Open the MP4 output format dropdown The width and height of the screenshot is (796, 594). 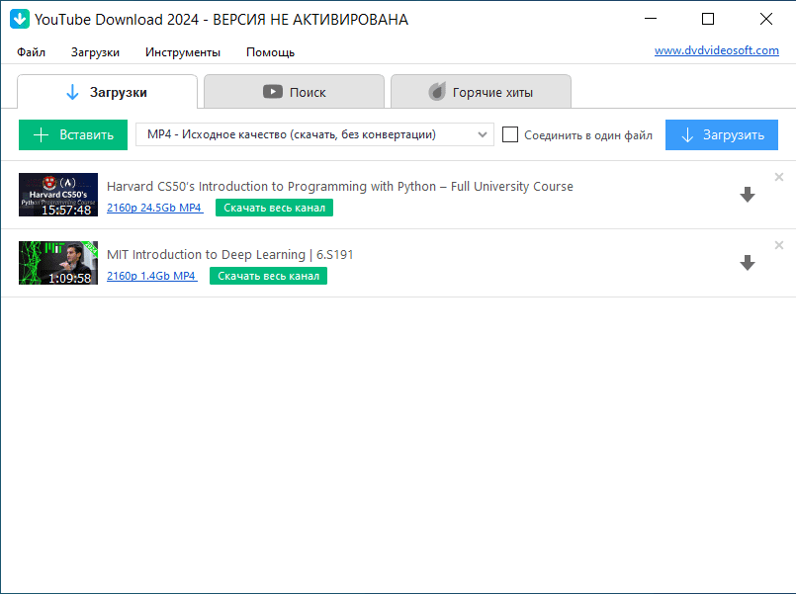314,134
